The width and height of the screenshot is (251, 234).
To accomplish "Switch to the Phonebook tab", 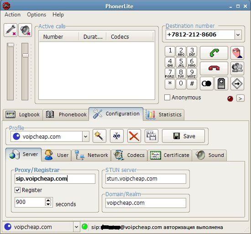I will (x=66, y=114).
